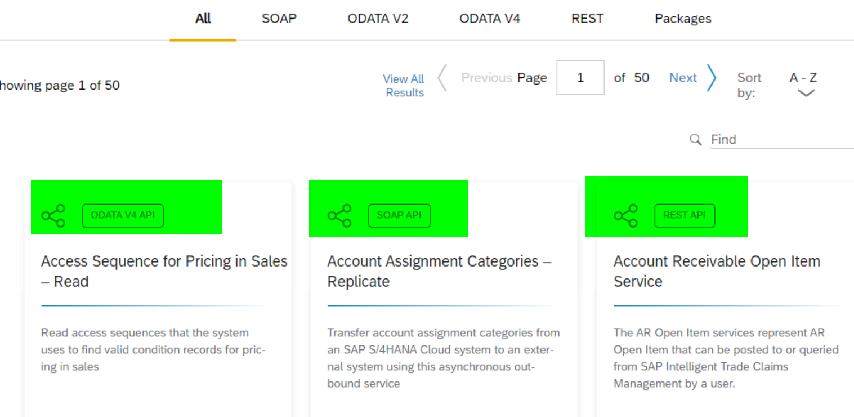This screenshot has width=854, height=417.
Task: Click the ODATA V4 API badge
Action: 123,215
